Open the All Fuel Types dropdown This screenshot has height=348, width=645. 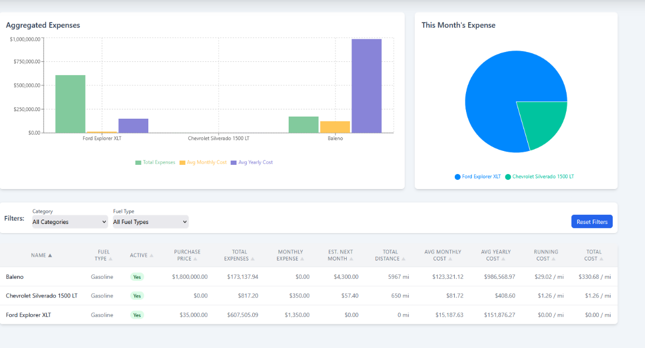150,222
